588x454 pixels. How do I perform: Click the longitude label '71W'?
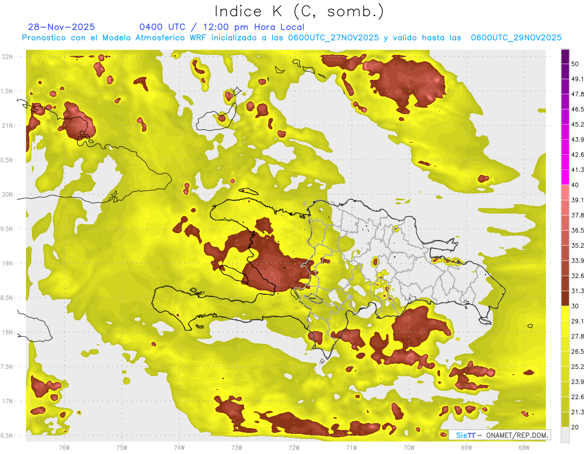(x=351, y=448)
